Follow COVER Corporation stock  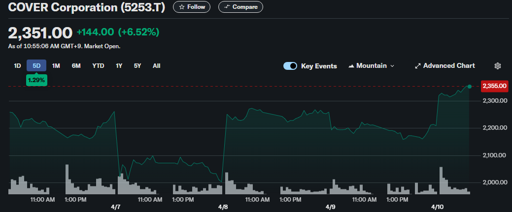pyautogui.click(x=192, y=7)
